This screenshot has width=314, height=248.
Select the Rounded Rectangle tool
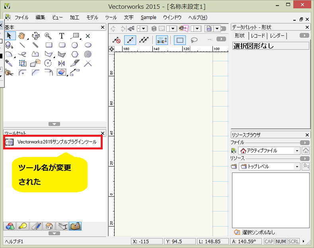(x=62, y=45)
